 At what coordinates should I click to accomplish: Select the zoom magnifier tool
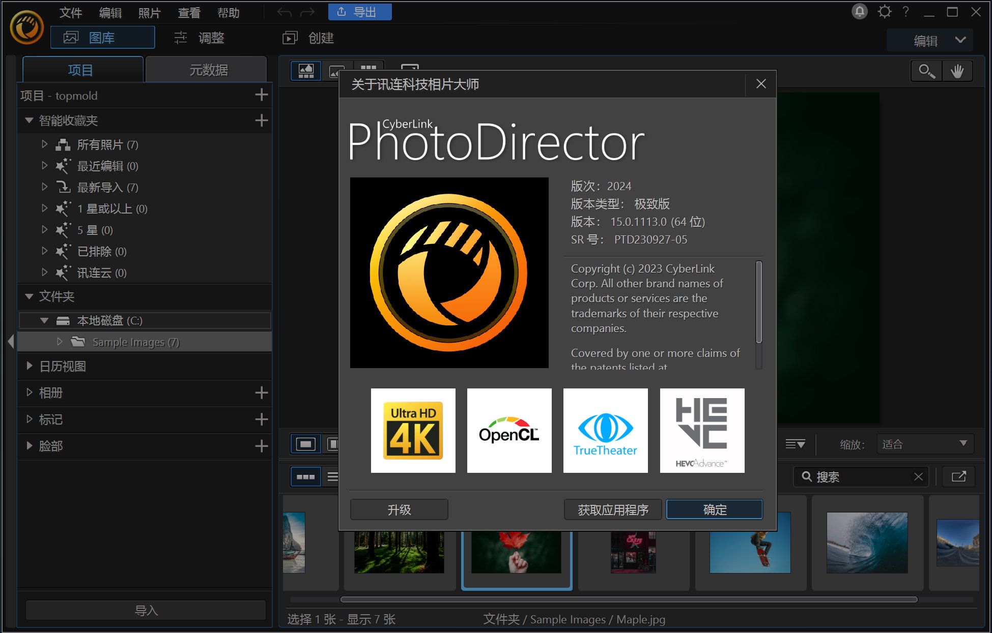(926, 71)
